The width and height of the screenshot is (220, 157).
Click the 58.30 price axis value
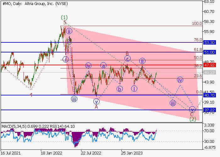(x=209, y=21)
